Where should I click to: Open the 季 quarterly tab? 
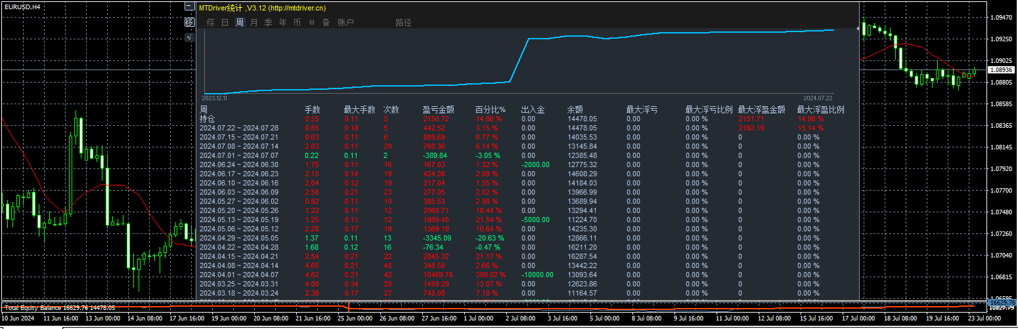(x=268, y=22)
